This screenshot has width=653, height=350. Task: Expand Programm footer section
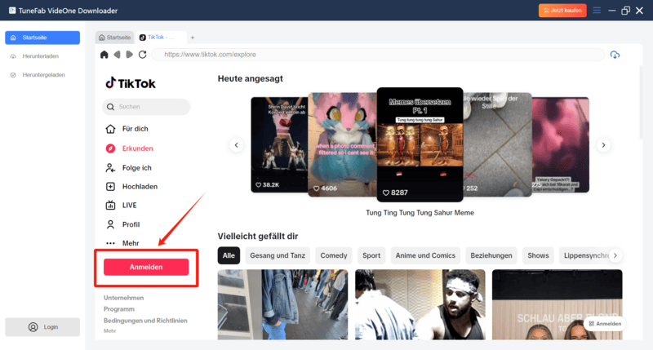click(x=119, y=309)
